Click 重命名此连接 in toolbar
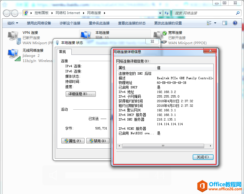This screenshot has width=244, height=194. click(x=99, y=23)
